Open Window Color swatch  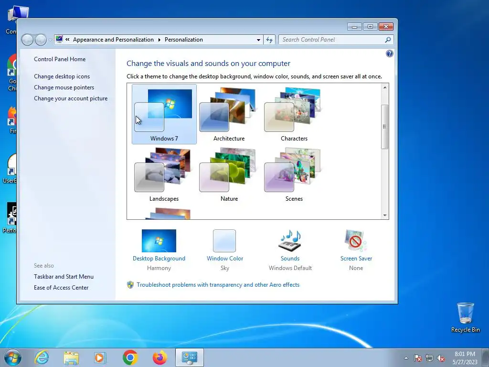(224, 241)
